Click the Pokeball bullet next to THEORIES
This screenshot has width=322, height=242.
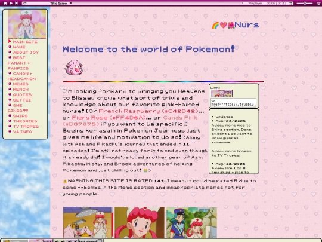[10, 121]
